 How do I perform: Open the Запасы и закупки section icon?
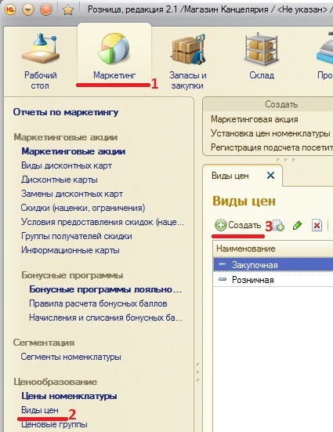click(188, 49)
